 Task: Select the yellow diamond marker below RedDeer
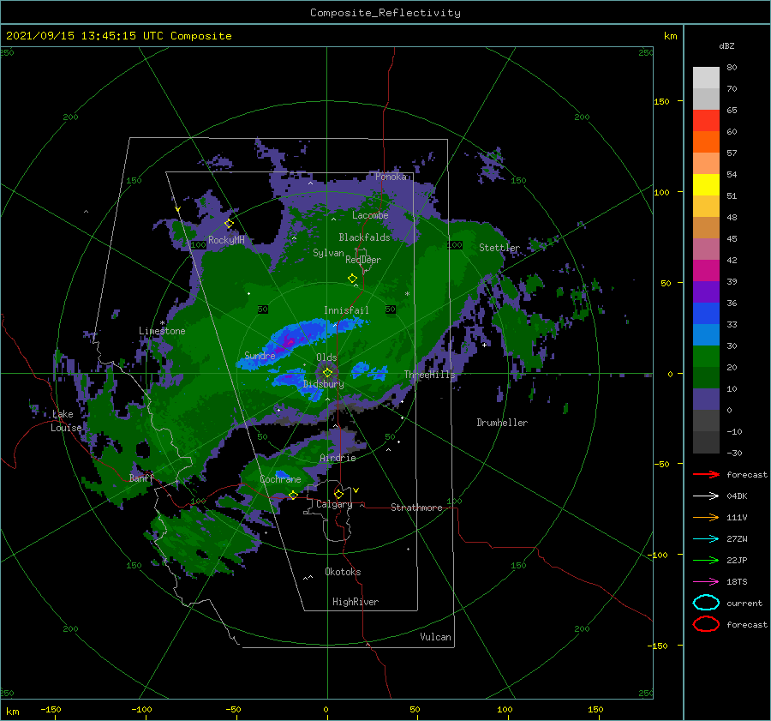[x=352, y=279]
